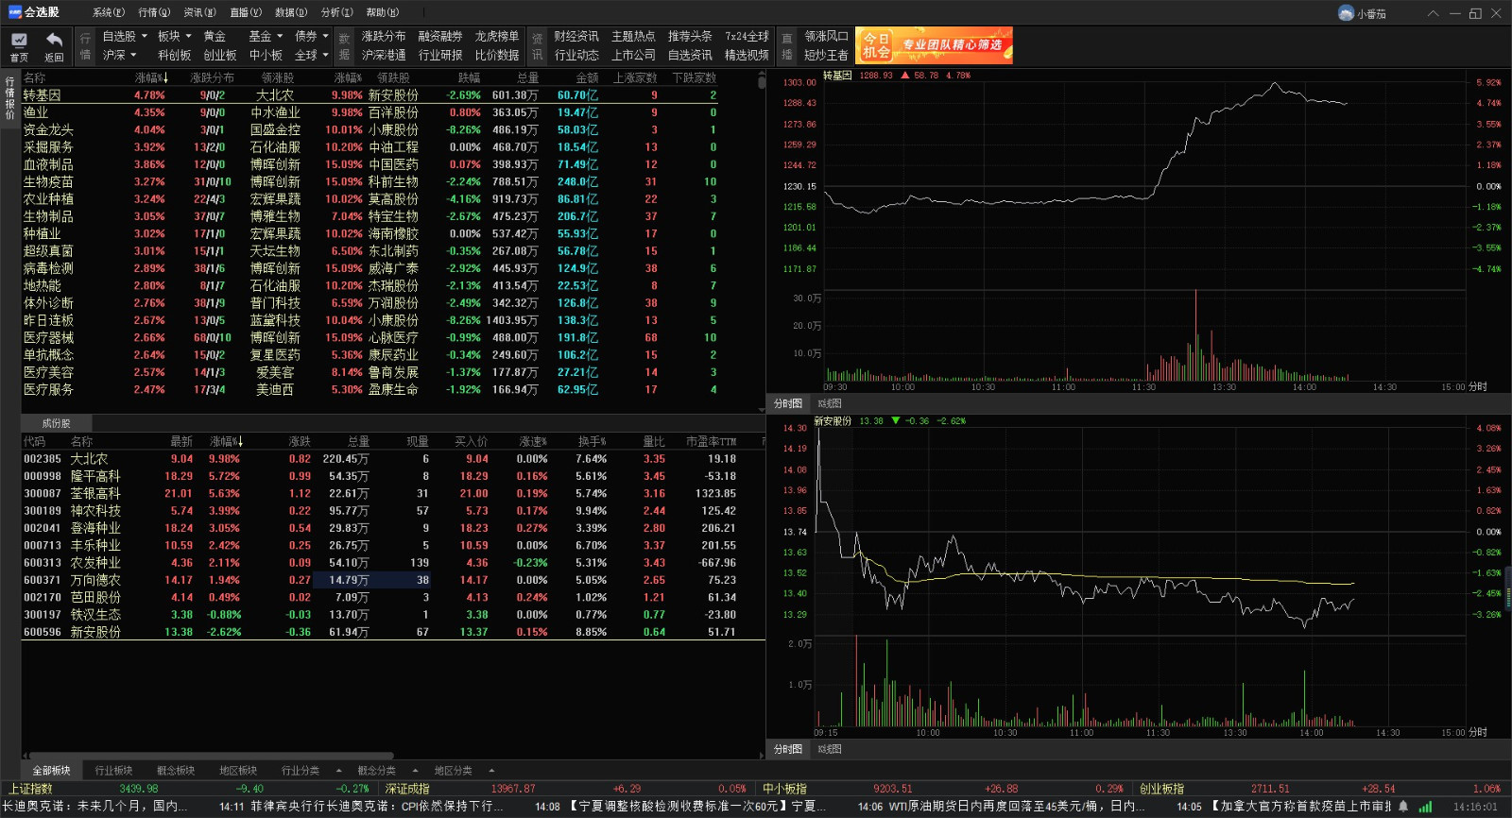This screenshot has height=818, width=1512.
Task: Open the 创业板 market
Action: (220, 55)
